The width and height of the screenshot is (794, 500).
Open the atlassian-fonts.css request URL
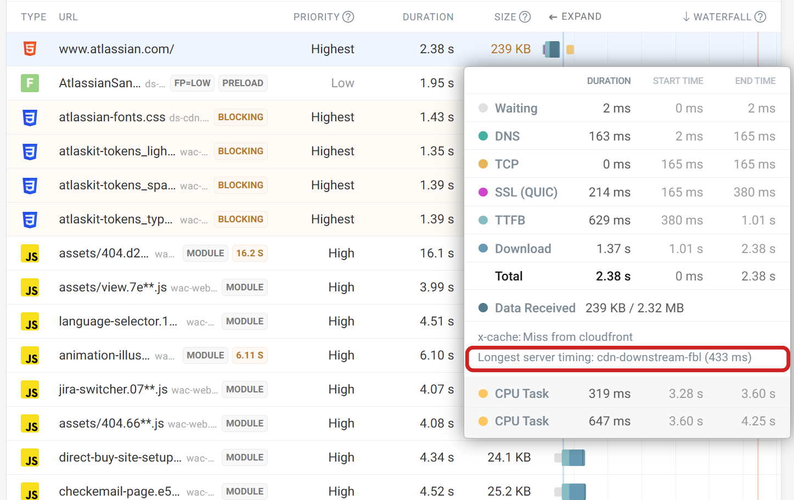pos(112,117)
